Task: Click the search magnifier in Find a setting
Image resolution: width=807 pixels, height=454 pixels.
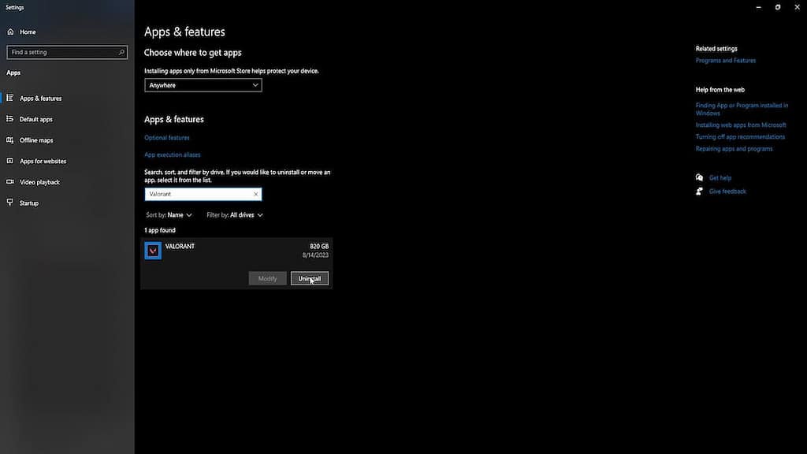Action: [x=121, y=52]
